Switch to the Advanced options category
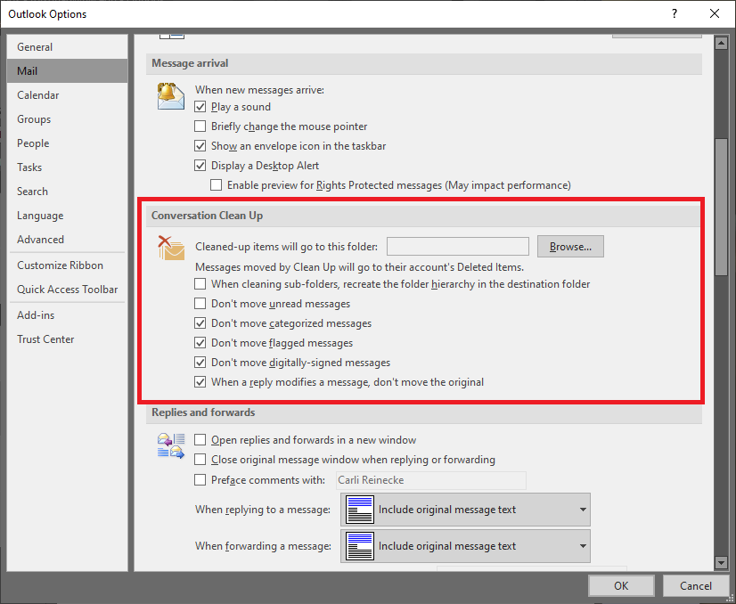The image size is (736, 604). tap(40, 240)
